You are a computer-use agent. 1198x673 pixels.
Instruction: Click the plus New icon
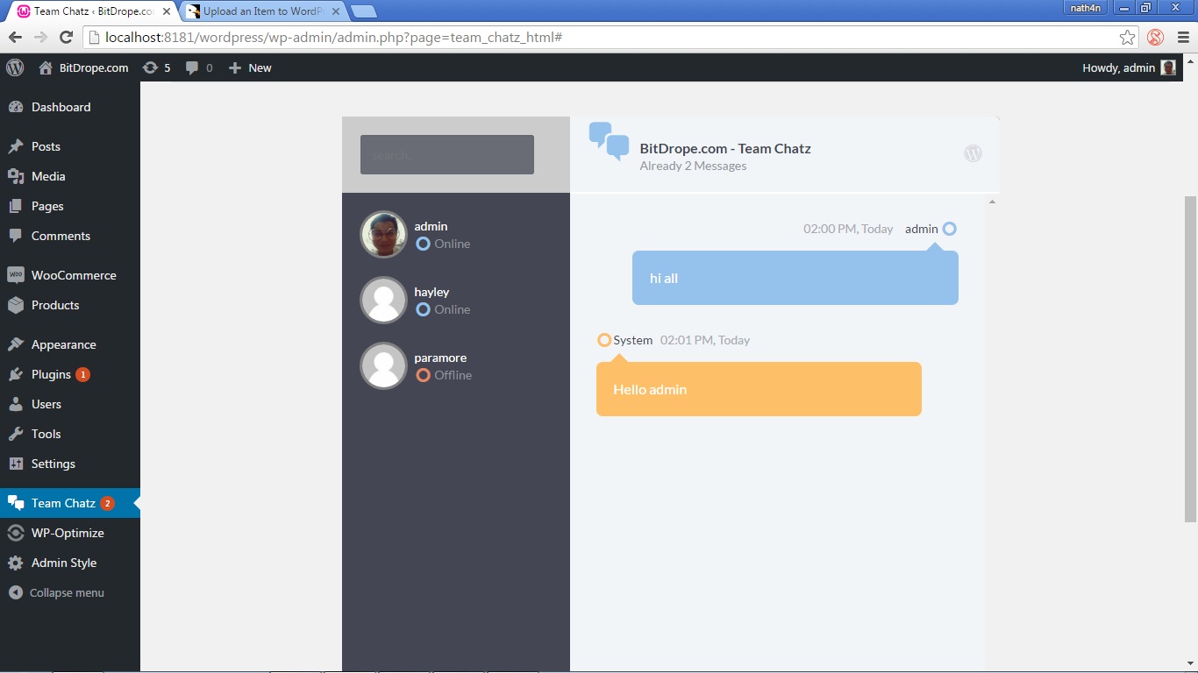[x=234, y=67]
